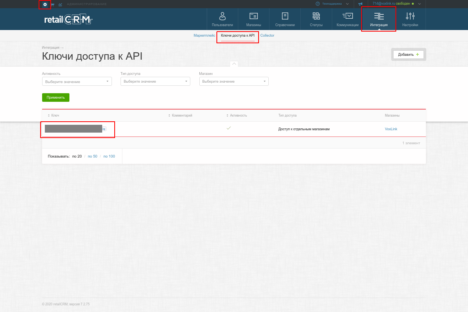Viewport: 468px width, 312px height.
Task: Collapse the filter panel with the arrow
Action: 234,64
